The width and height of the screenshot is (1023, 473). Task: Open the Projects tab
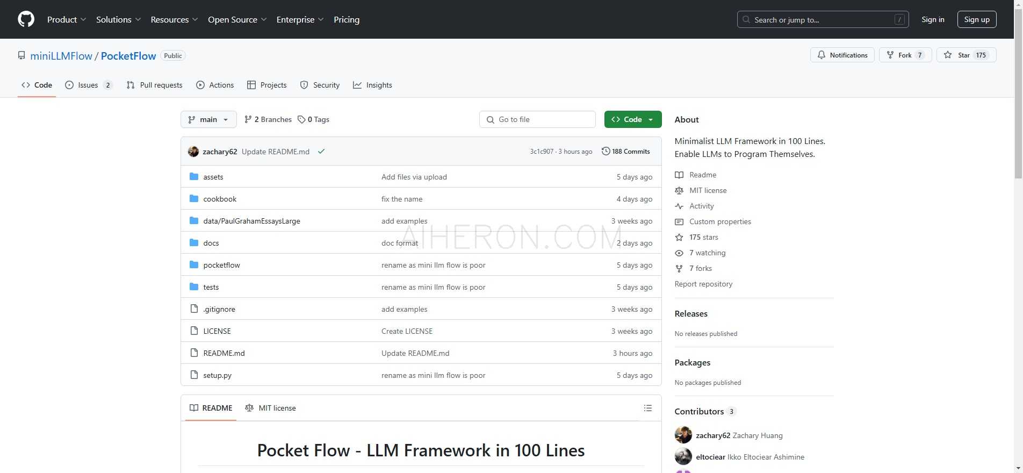[x=267, y=85]
